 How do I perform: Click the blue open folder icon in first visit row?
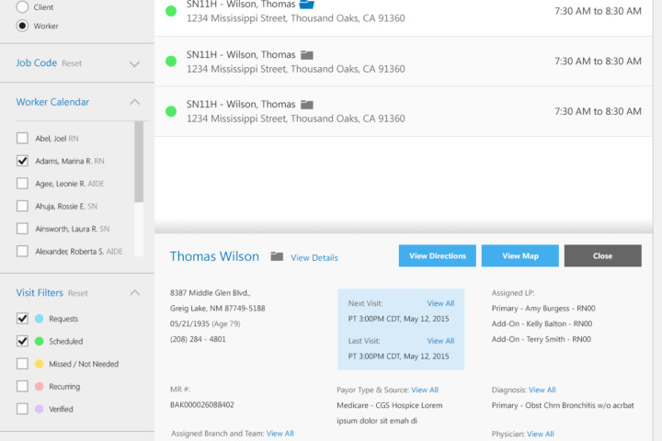[307, 5]
